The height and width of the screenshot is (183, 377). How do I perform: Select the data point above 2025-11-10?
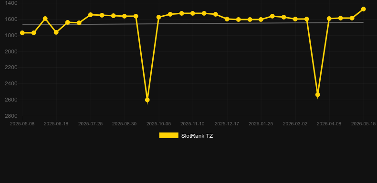193,13
